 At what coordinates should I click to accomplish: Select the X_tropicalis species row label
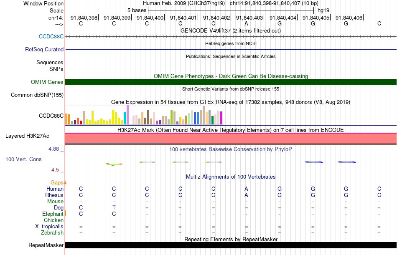49,227
